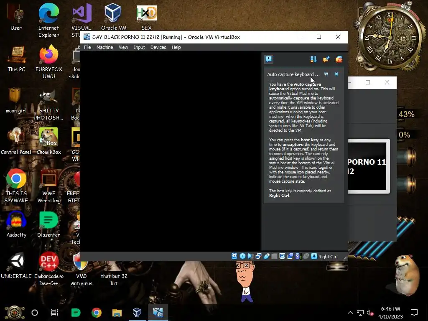The width and height of the screenshot is (428, 321).
Task: Click the network status bar indicator
Action: coord(258,256)
